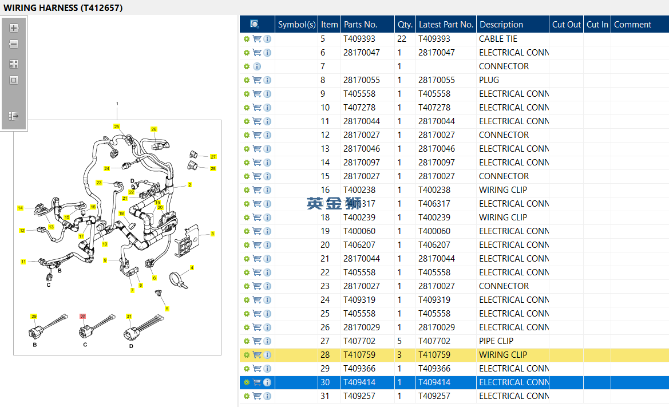
Task: Add item 24 T409319 to cart
Action: (x=257, y=300)
